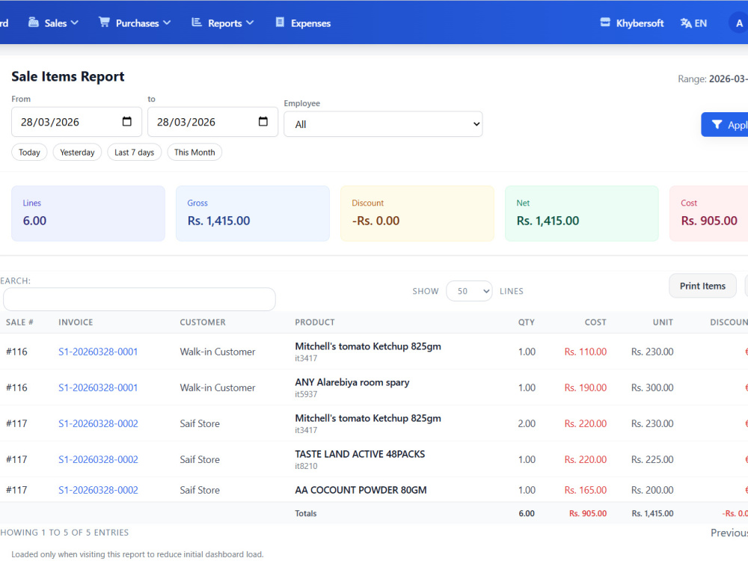Go to the Expenses page

(x=304, y=23)
